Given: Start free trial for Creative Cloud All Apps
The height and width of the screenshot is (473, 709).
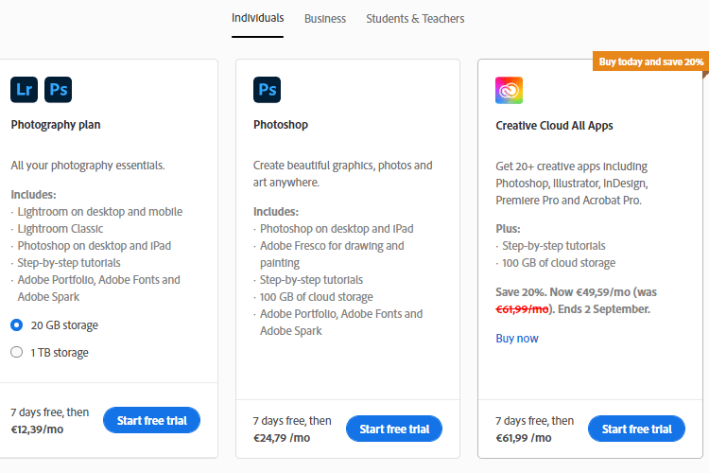Looking at the screenshot, I should point(636,429).
